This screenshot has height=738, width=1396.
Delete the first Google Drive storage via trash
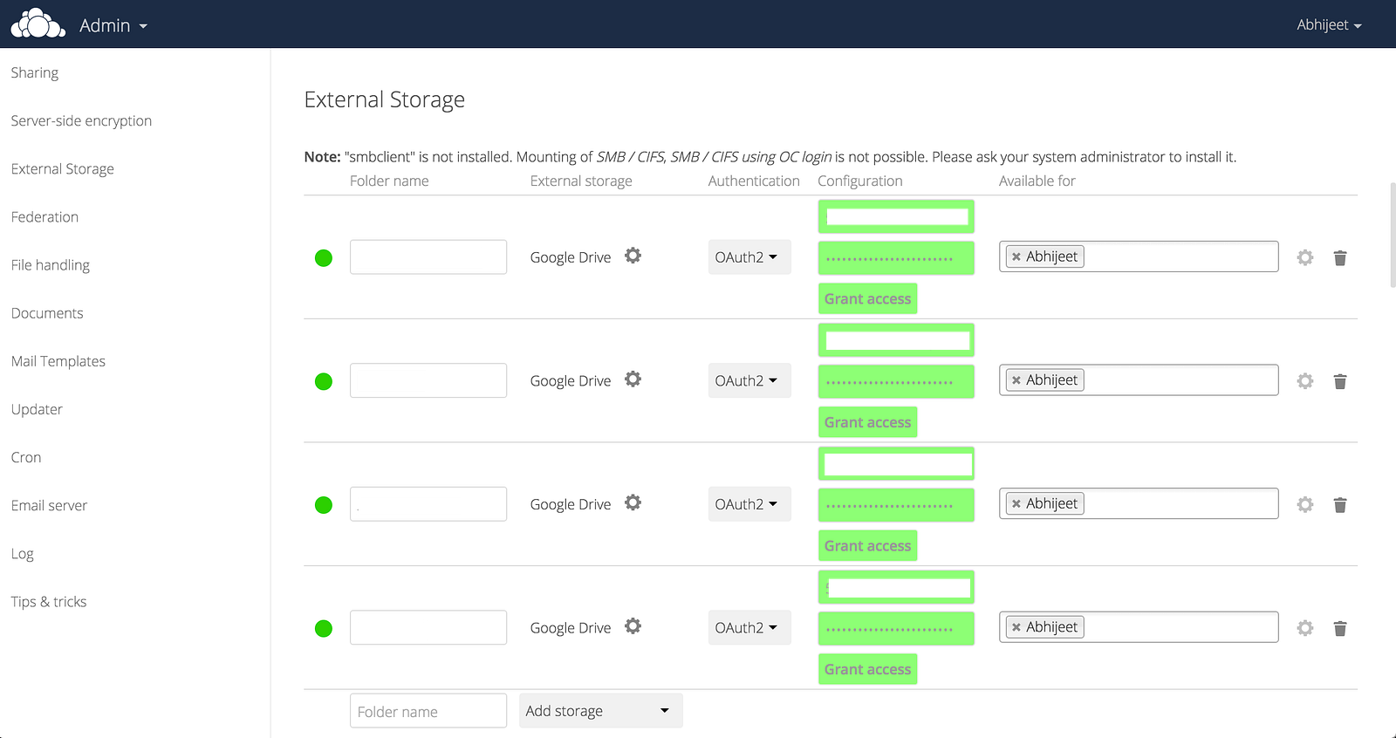pos(1340,258)
